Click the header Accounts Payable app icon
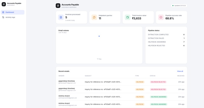Image resolution: width=204 pixels, height=108 pixels. 58,6
